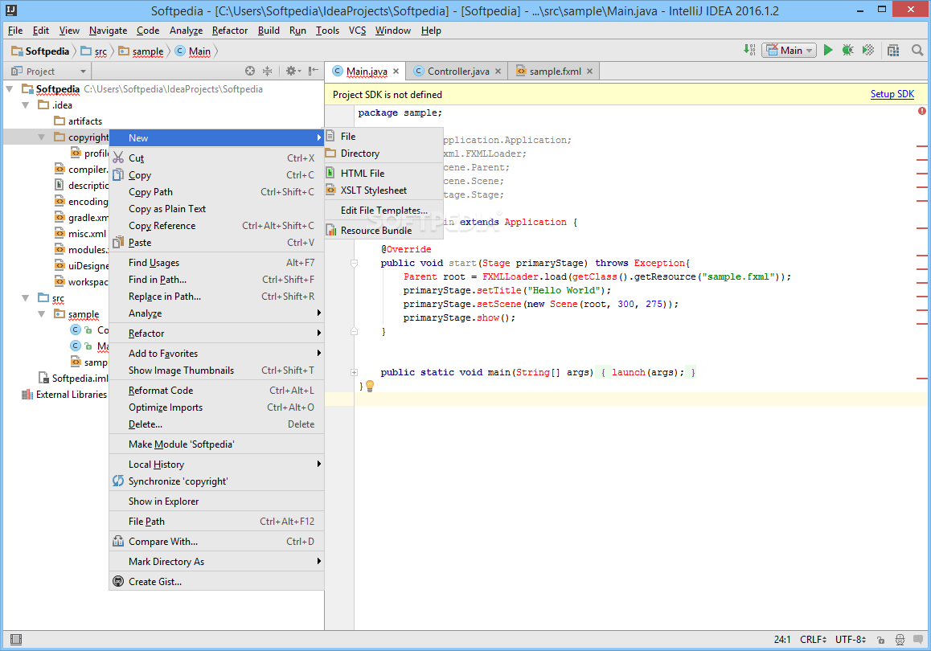Viewport: 931px width, 651px height.
Task: Start debugging with the green bug icon
Action: pyautogui.click(x=847, y=51)
